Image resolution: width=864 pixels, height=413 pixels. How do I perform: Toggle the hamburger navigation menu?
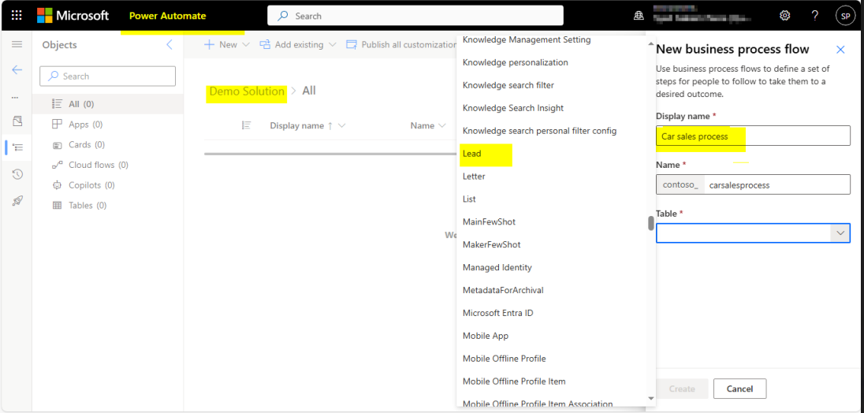17,44
